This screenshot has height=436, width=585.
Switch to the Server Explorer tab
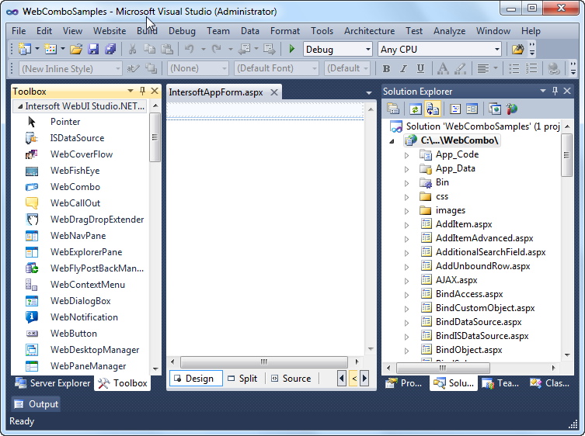pos(53,383)
